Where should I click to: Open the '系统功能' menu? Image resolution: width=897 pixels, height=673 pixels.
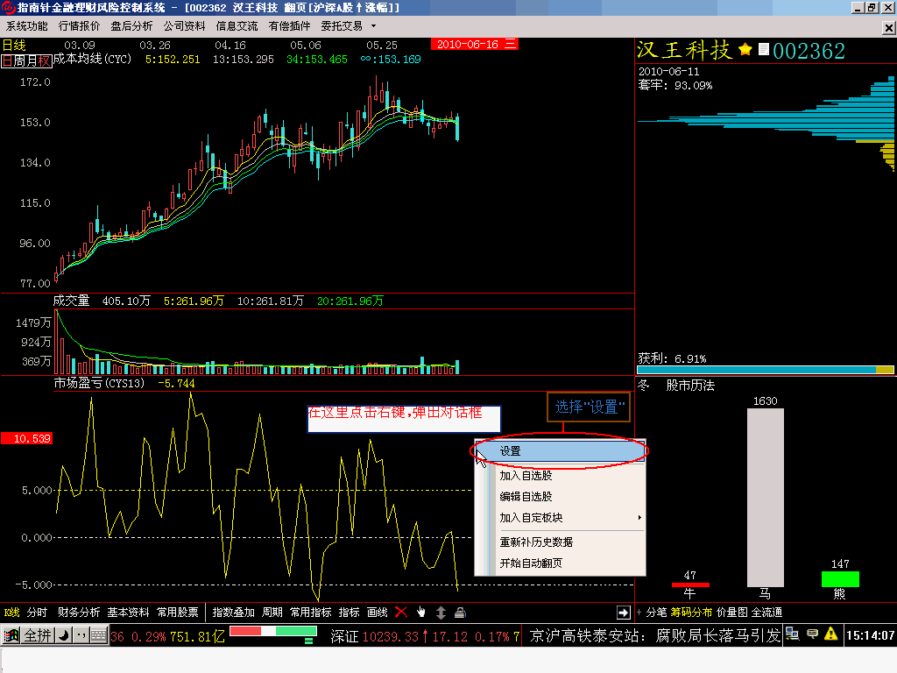coord(27,26)
